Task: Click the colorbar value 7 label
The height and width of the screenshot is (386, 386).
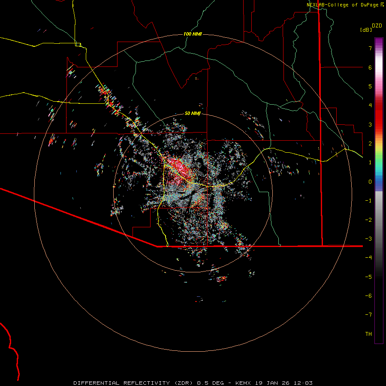Action: point(370,48)
